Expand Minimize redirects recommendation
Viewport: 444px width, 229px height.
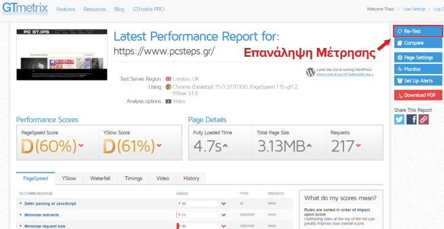(x=41, y=215)
